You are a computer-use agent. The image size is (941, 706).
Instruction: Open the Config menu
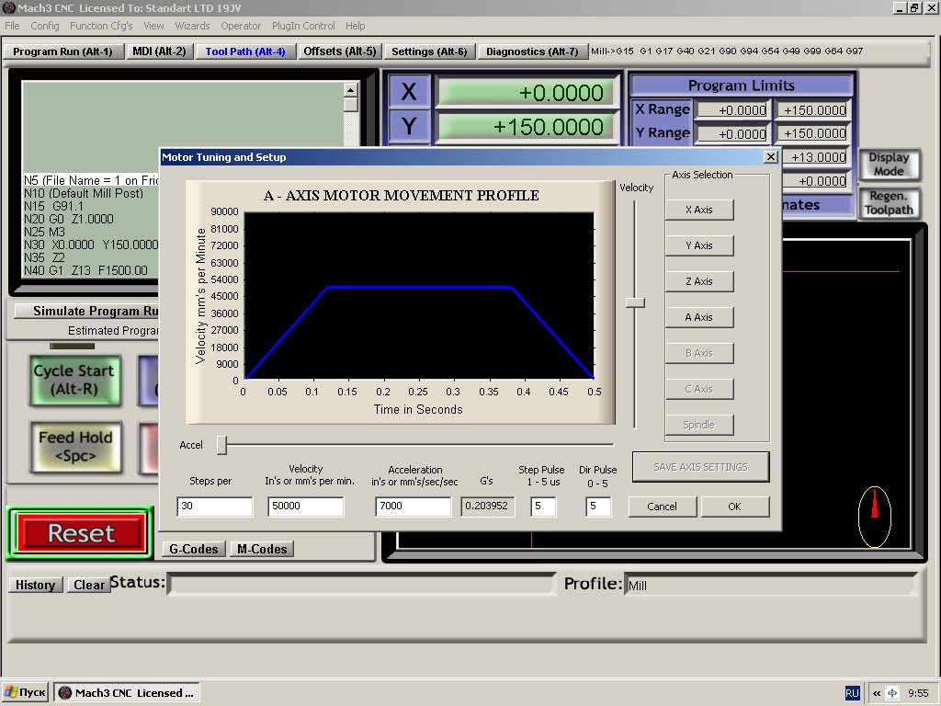click(45, 26)
